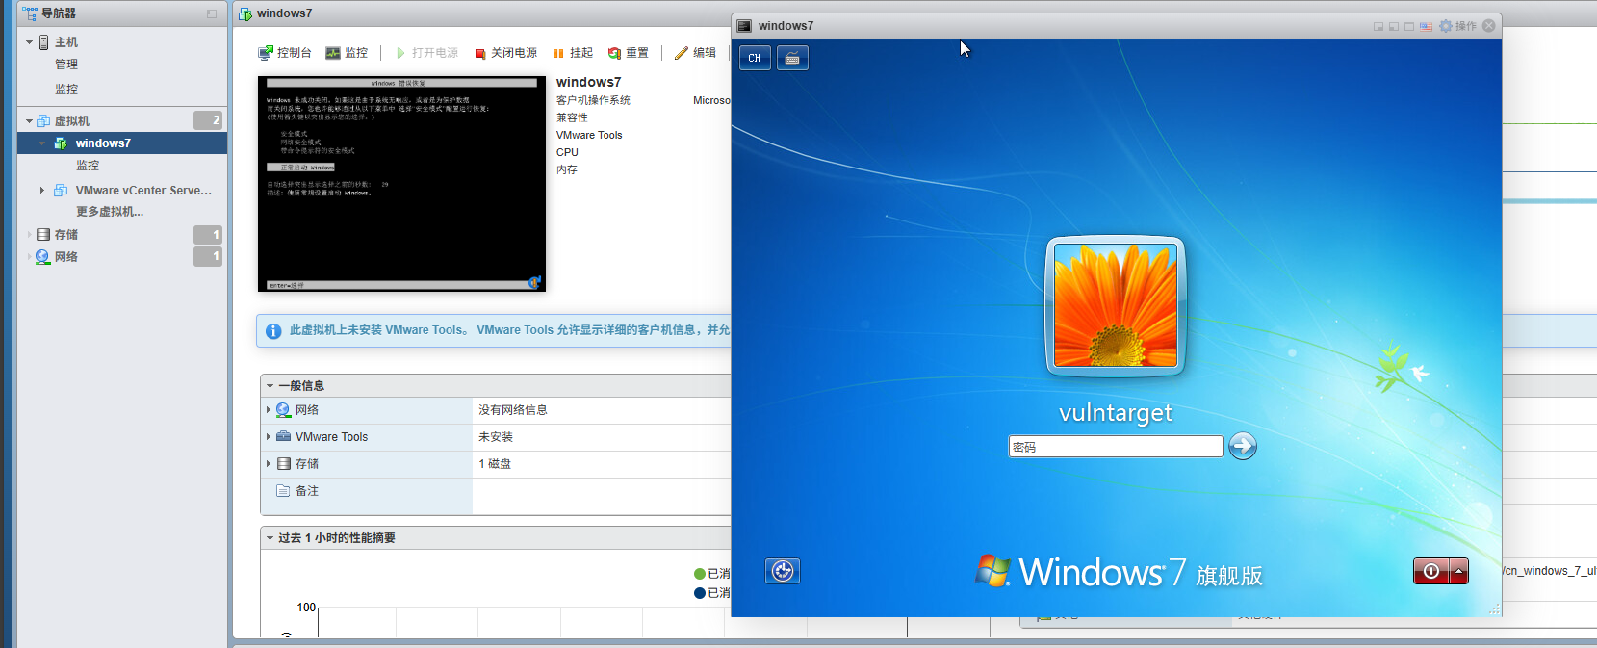Open shutdown options arrow menu
Viewport: 1597px width, 648px height.
point(1459,571)
